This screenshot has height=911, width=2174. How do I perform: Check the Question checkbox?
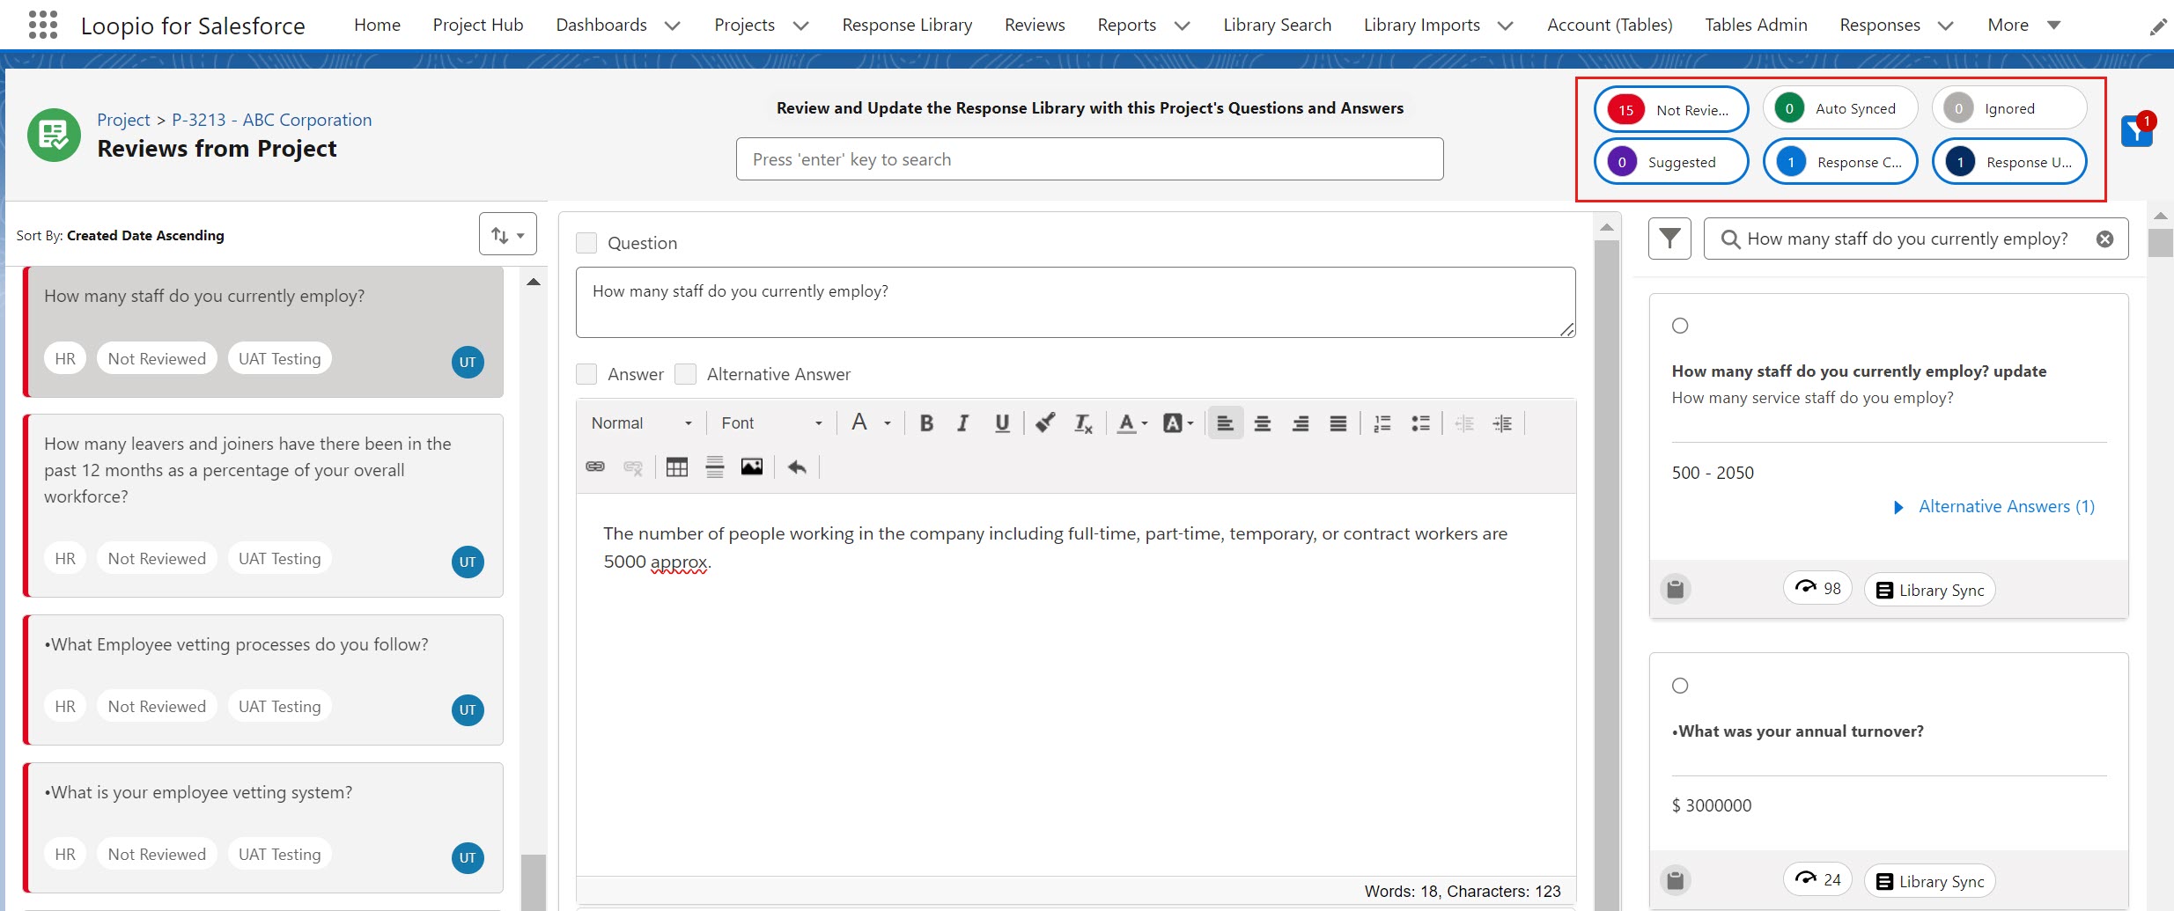pyautogui.click(x=586, y=243)
